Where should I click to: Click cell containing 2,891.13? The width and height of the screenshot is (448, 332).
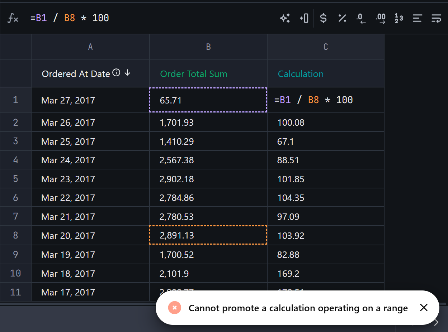click(x=208, y=235)
